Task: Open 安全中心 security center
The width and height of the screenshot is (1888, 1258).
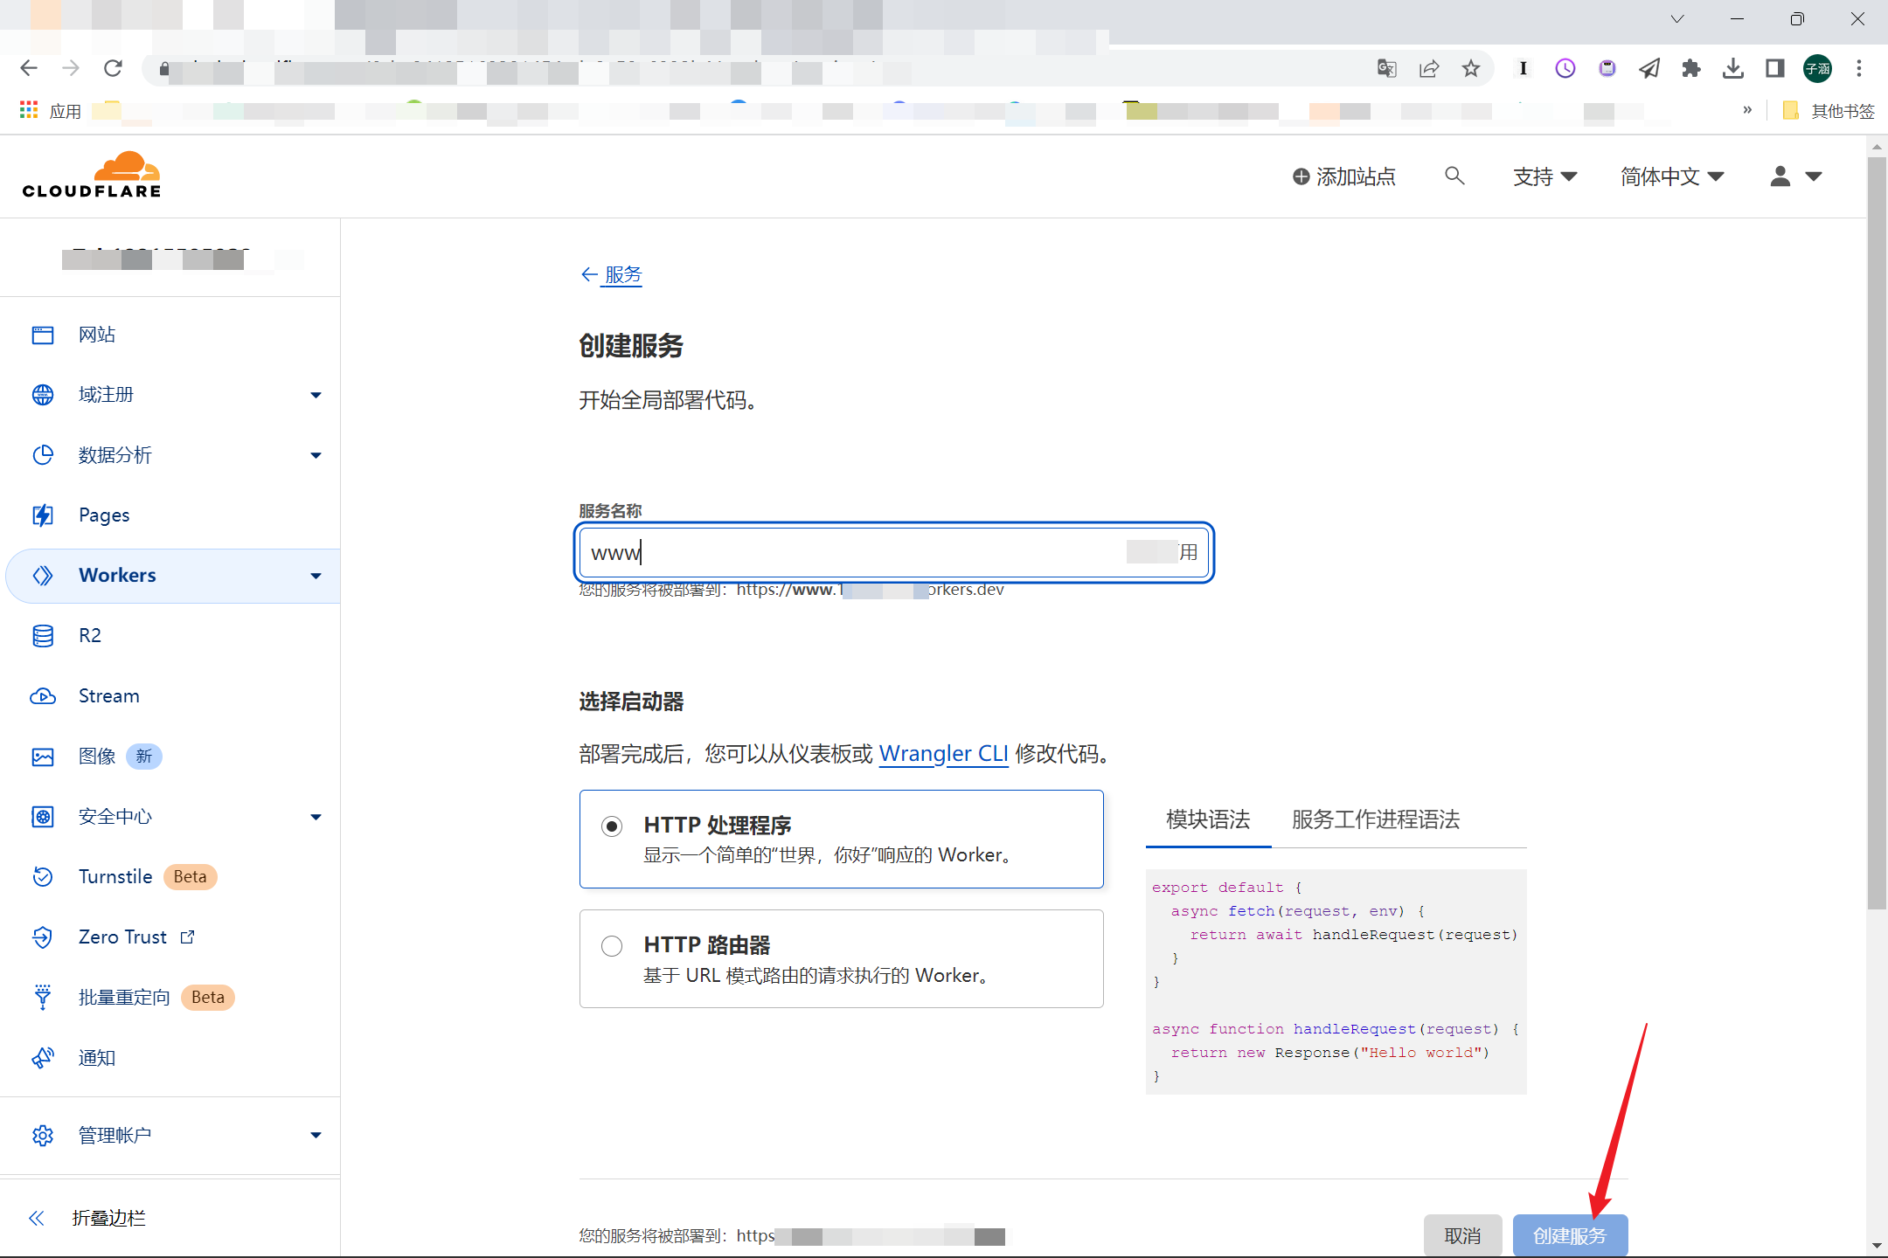Action: point(115,817)
